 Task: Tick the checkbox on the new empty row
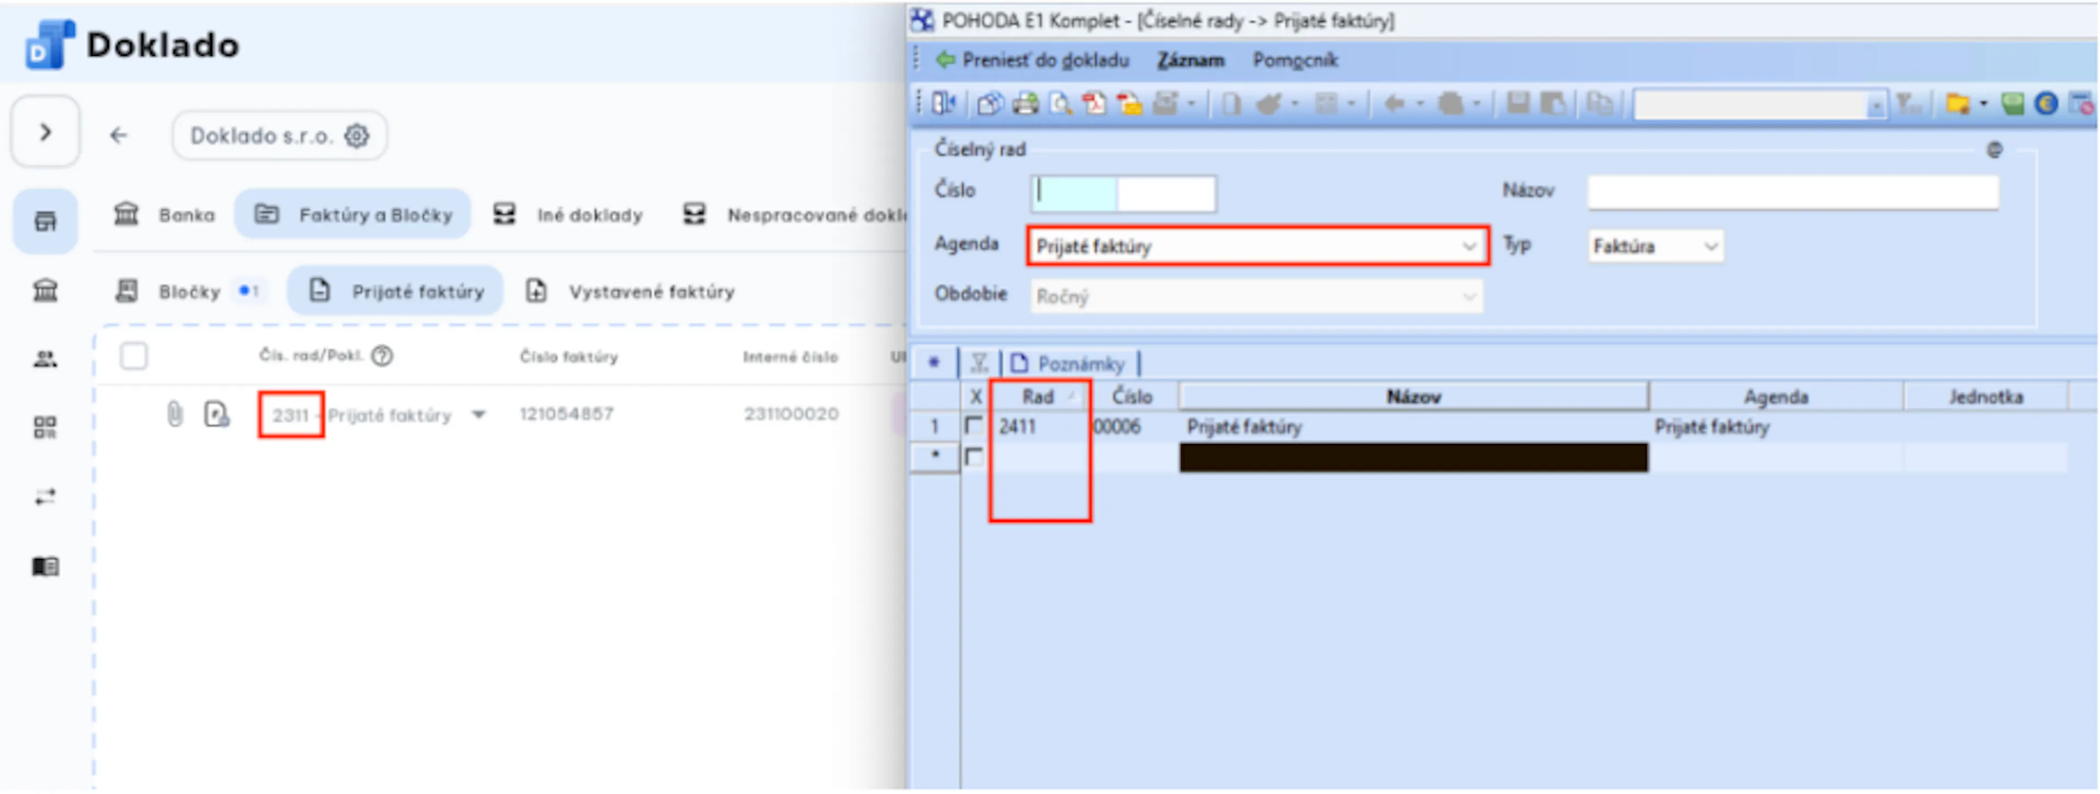(973, 457)
